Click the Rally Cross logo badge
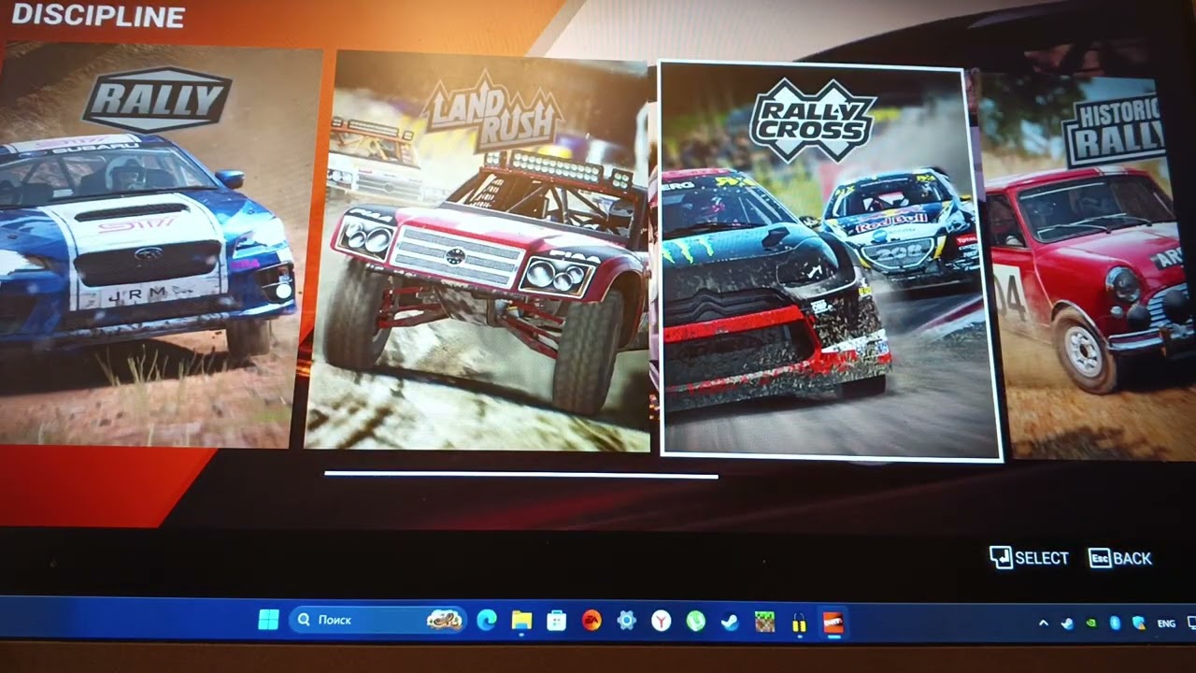The width and height of the screenshot is (1196, 673). (x=813, y=120)
